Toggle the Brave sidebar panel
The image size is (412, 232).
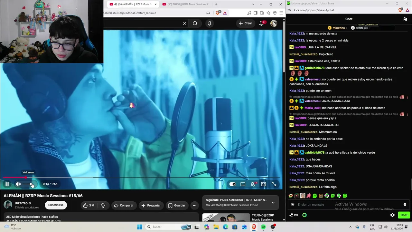click(x=256, y=13)
